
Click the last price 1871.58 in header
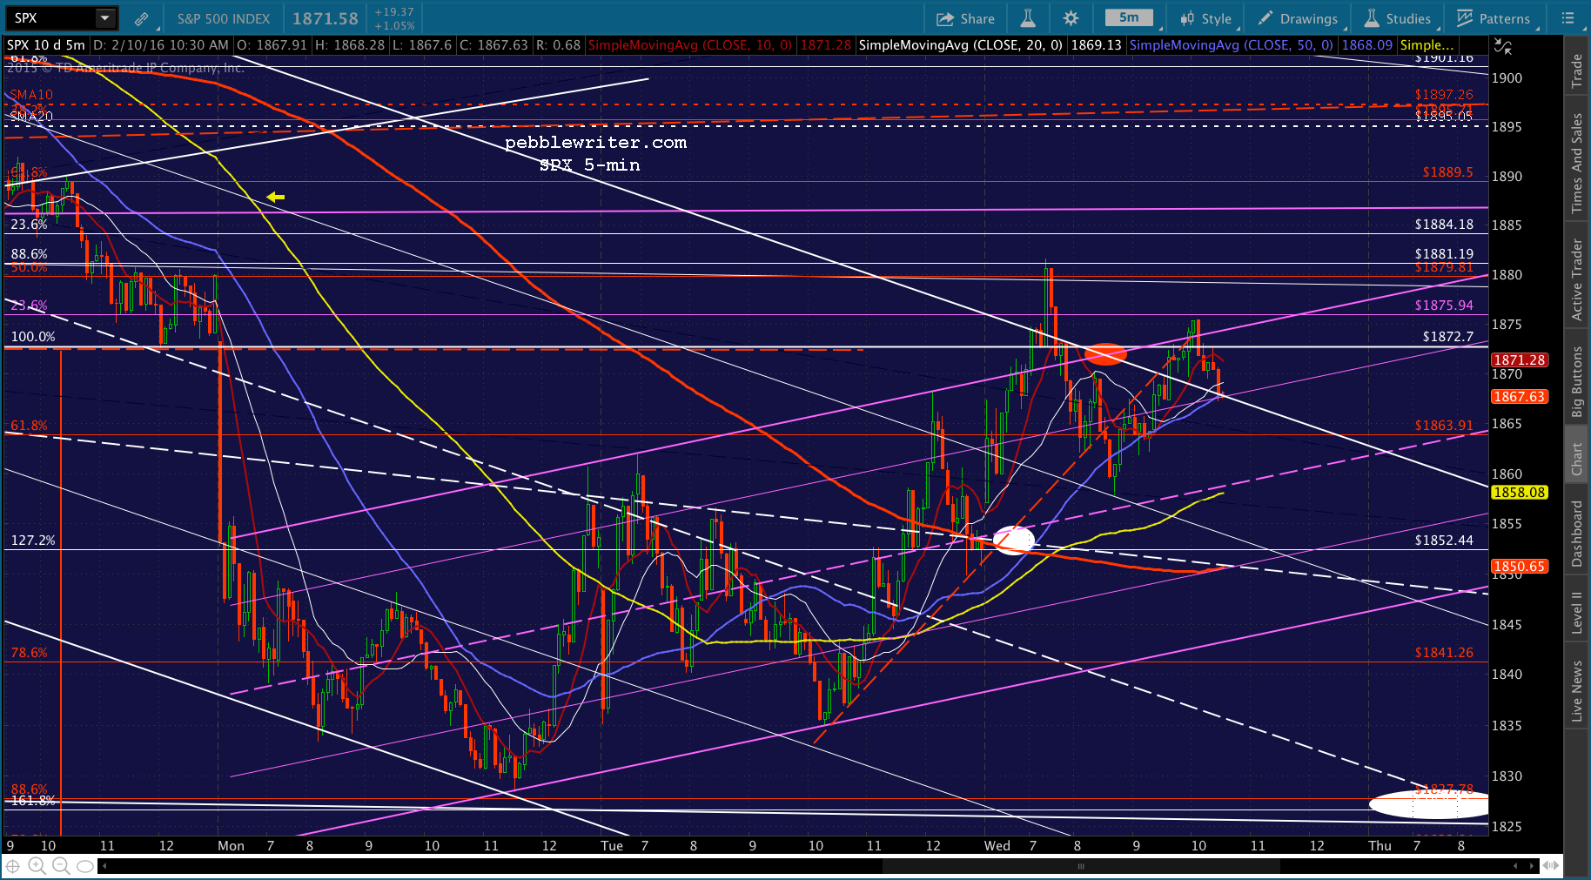pyautogui.click(x=326, y=18)
